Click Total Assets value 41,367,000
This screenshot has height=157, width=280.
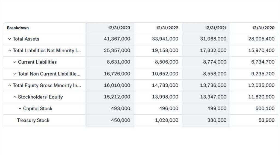pyautogui.click(x=117, y=39)
